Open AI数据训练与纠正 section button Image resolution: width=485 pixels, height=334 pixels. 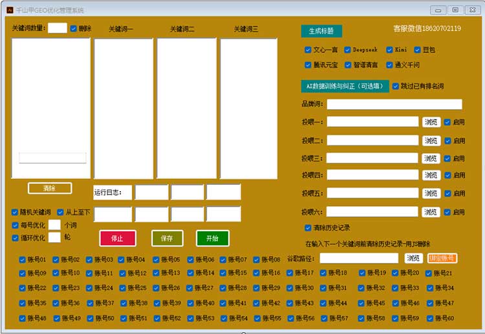345,87
